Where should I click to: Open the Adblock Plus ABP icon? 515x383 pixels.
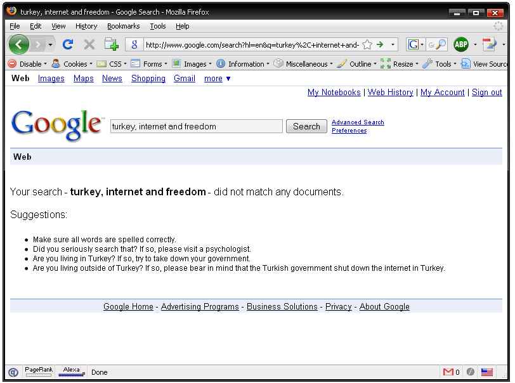coord(461,44)
